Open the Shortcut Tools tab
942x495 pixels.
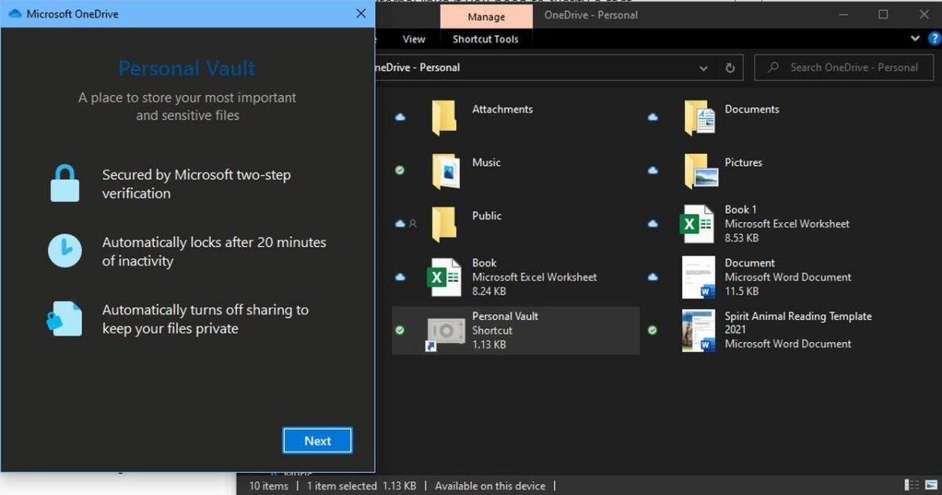pyautogui.click(x=485, y=39)
